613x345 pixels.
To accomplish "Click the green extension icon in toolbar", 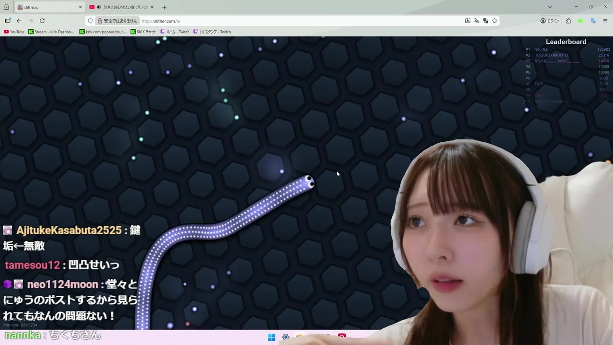I will pos(580,21).
